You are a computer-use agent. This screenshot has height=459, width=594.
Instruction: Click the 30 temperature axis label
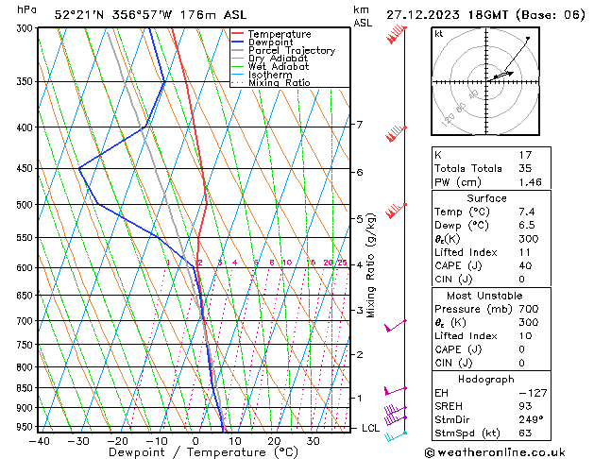pos(313,441)
